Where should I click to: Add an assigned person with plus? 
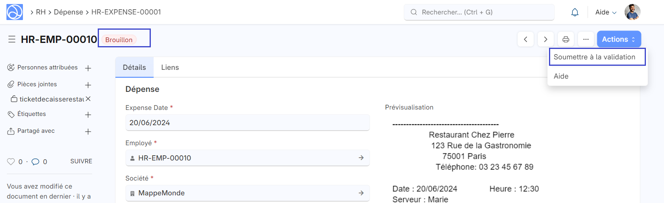click(x=88, y=68)
